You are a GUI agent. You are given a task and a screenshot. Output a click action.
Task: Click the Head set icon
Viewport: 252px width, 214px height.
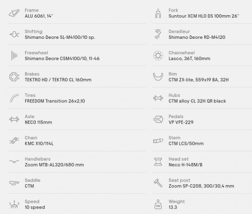158,162
